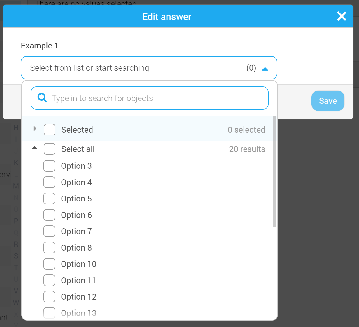Tick the Selected group checkbox
Screen dimensions: 359x327
click(50, 130)
